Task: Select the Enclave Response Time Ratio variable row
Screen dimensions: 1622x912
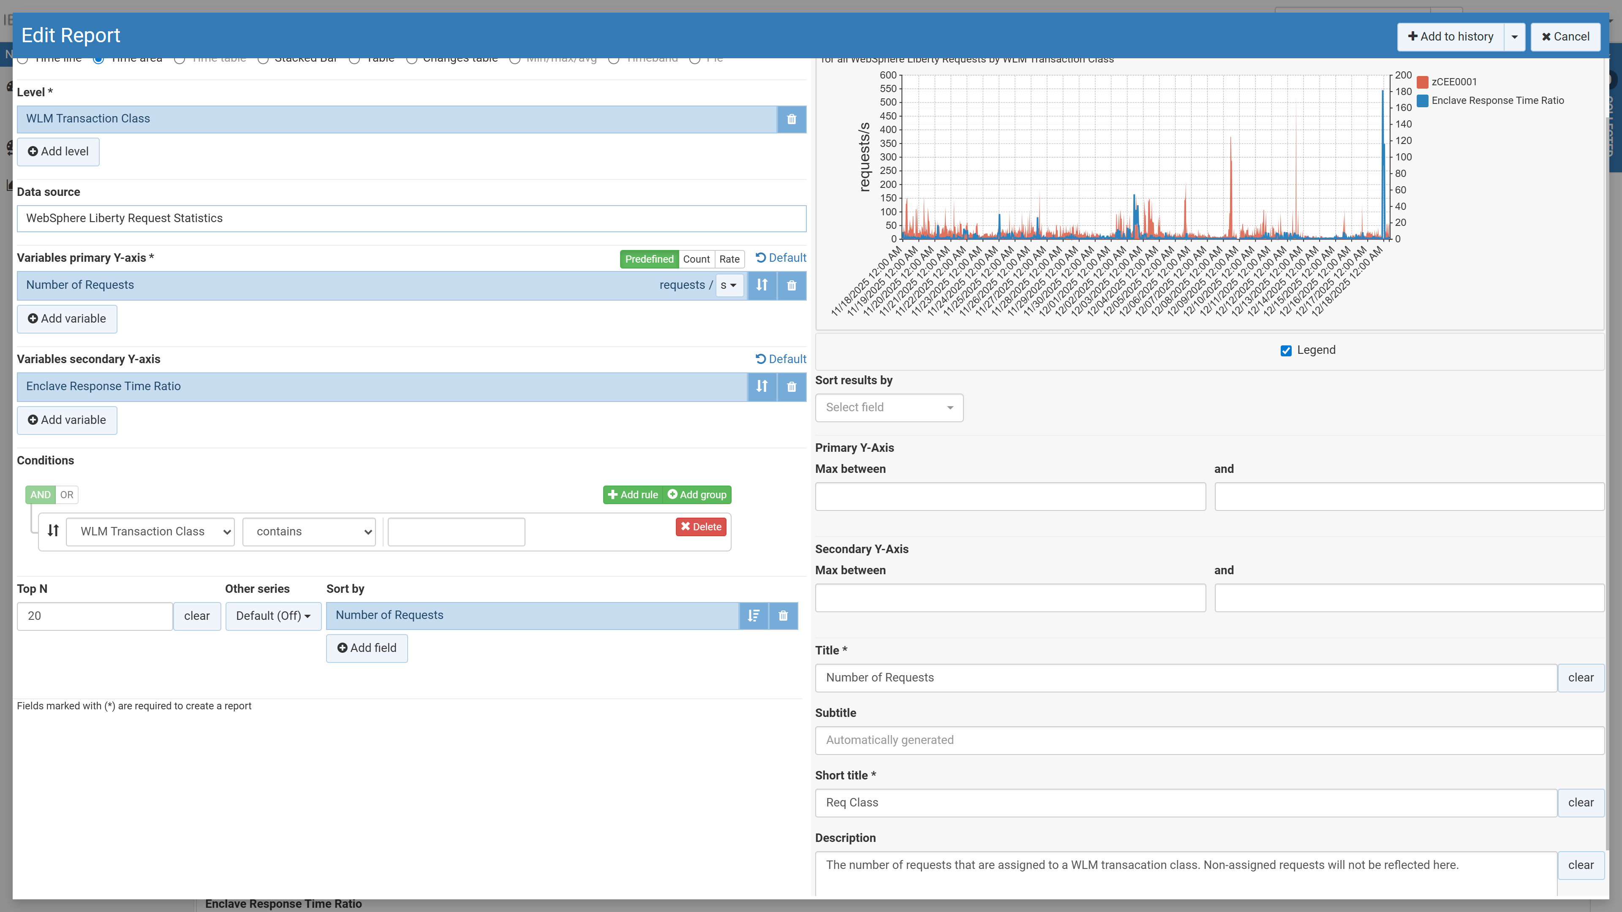Action: point(381,386)
